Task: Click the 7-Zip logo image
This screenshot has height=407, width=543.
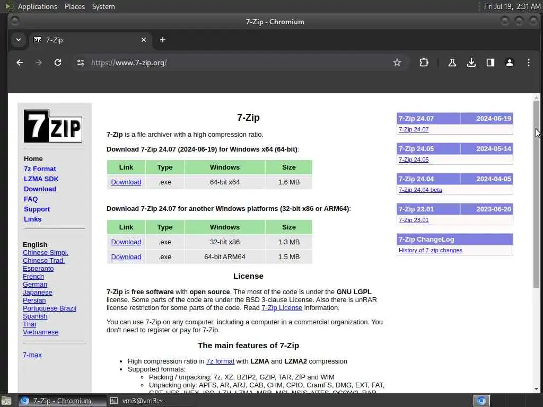Action: pyautogui.click(x=53, y=126)
